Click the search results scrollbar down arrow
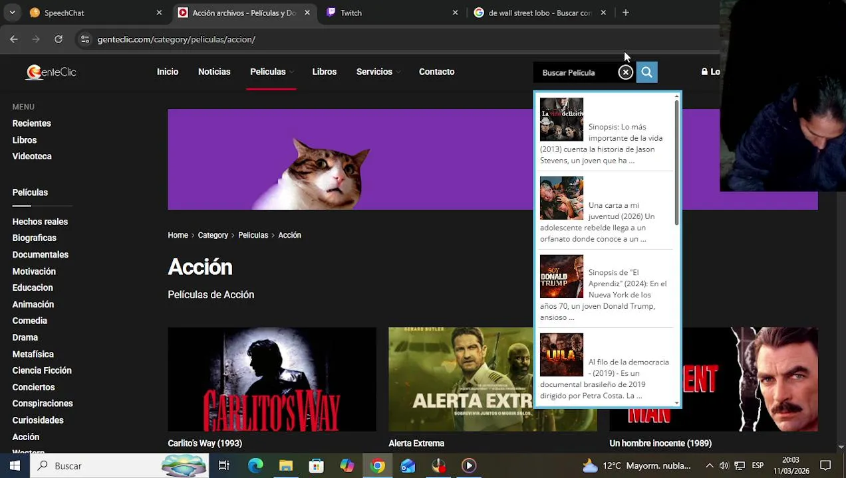 (x=677, y=402)
